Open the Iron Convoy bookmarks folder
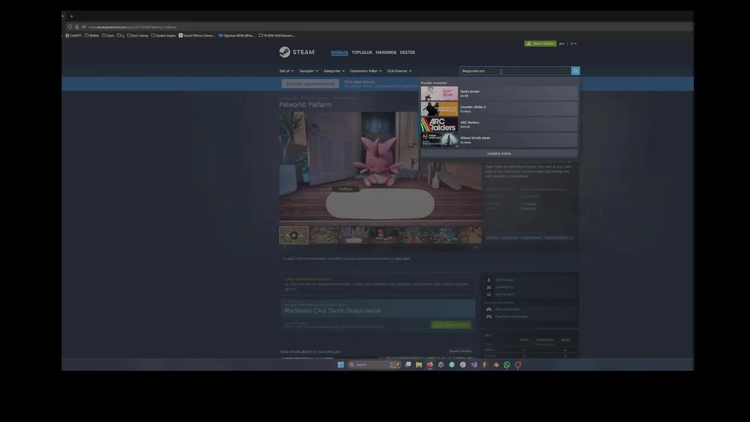 (x=138, y=36)
